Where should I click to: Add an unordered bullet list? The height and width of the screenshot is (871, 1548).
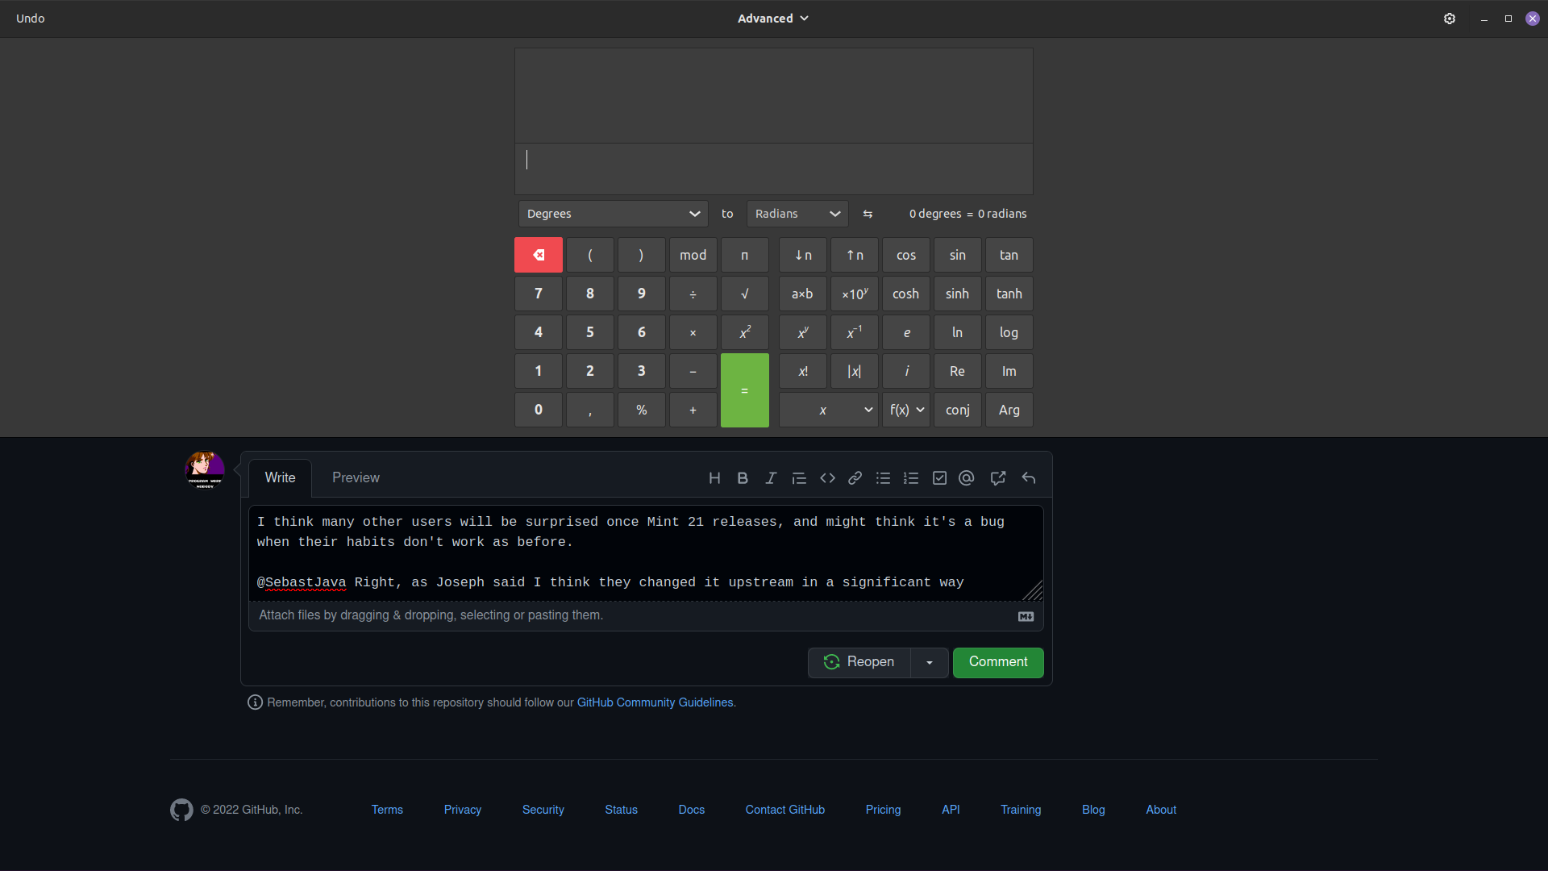point(883,477)
